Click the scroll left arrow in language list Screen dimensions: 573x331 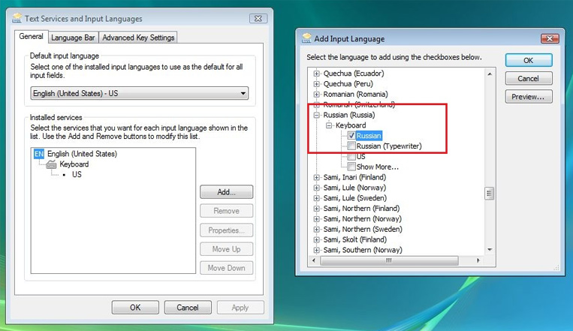[x=314, y=260]
